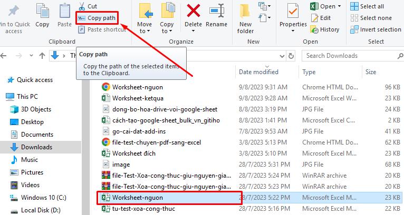Image resolution: width=404 pixels, height=215 pixels.
Task: Click Paste shortcut in ribbon
Action: point(102,29)
